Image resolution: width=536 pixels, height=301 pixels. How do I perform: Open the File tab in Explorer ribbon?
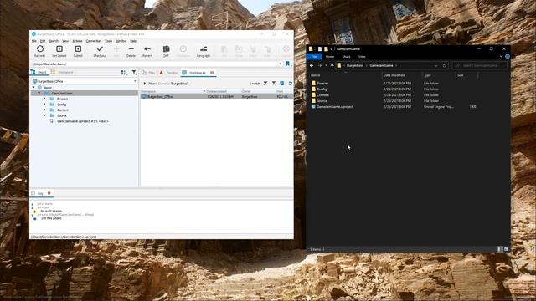click(314, 56)
